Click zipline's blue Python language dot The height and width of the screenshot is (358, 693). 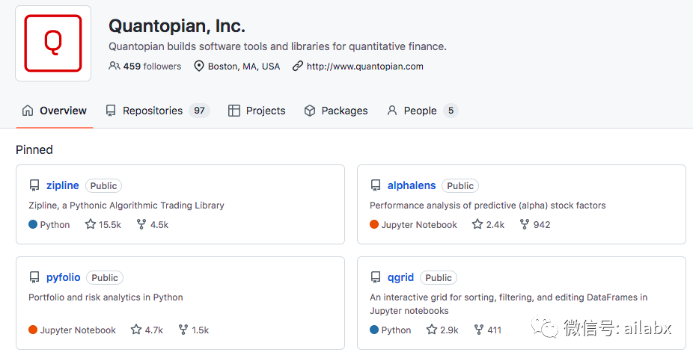coord(33,224)
